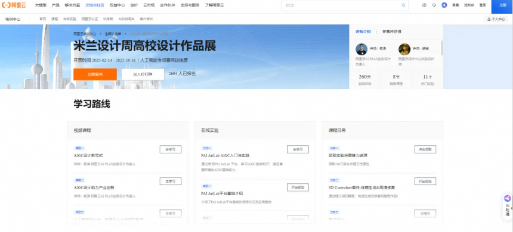Click the 2694 人已报名 text
The width and height of the screenshot is (513, 232).
(x=182, y=74)
